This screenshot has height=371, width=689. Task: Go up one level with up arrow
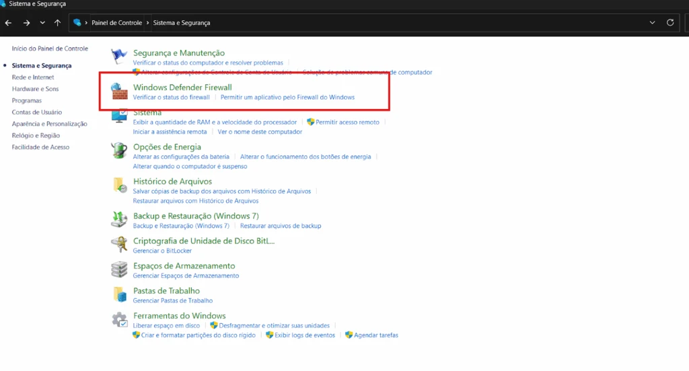(x=57, y=23)
